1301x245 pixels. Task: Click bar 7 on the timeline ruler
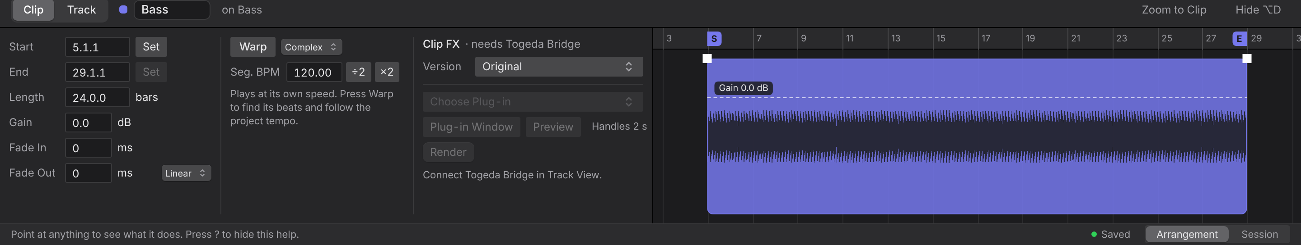pos(758,38)
